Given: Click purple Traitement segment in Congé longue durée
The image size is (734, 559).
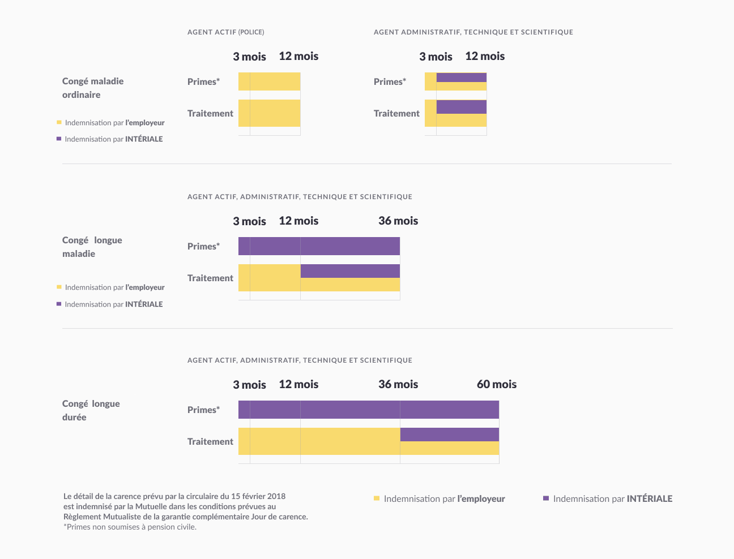Looking at the screenshot, I should click(x=449, y=435).
